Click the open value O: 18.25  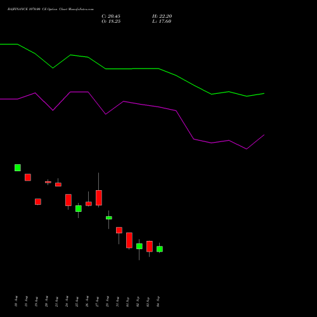(111, 22)
